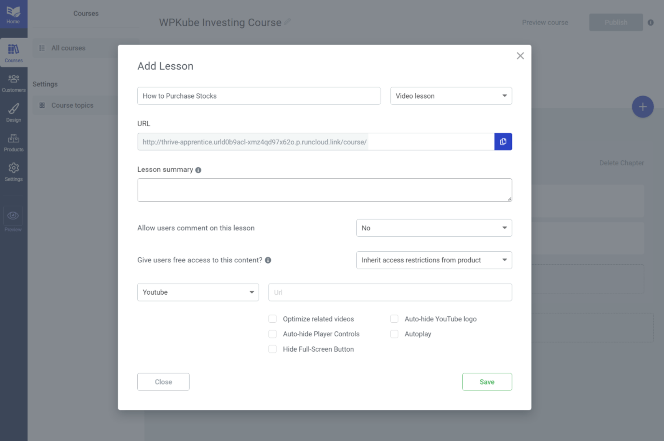Enable Optimize related videos checkbox
The width and height of the screenshot is (664, 441).
coord(272,319)
